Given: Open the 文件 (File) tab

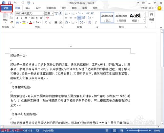Looking at the screenshot, I should point(6,8).
